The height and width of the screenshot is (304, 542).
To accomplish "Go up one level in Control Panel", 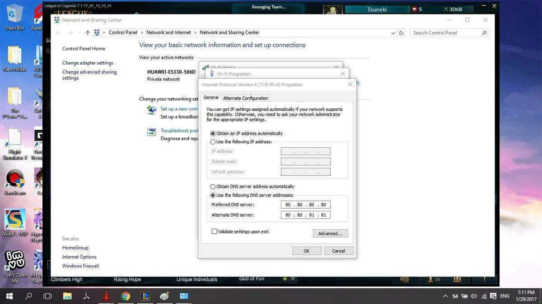I will pyautogui.click(x=88, y=32).
